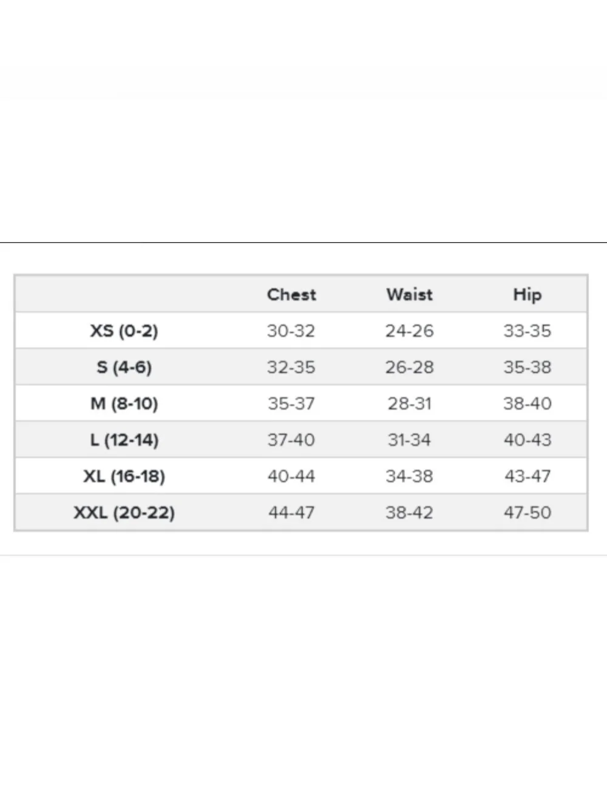
Task: Select the XL (16-18) size row label
Action: (x=124, y=476)
